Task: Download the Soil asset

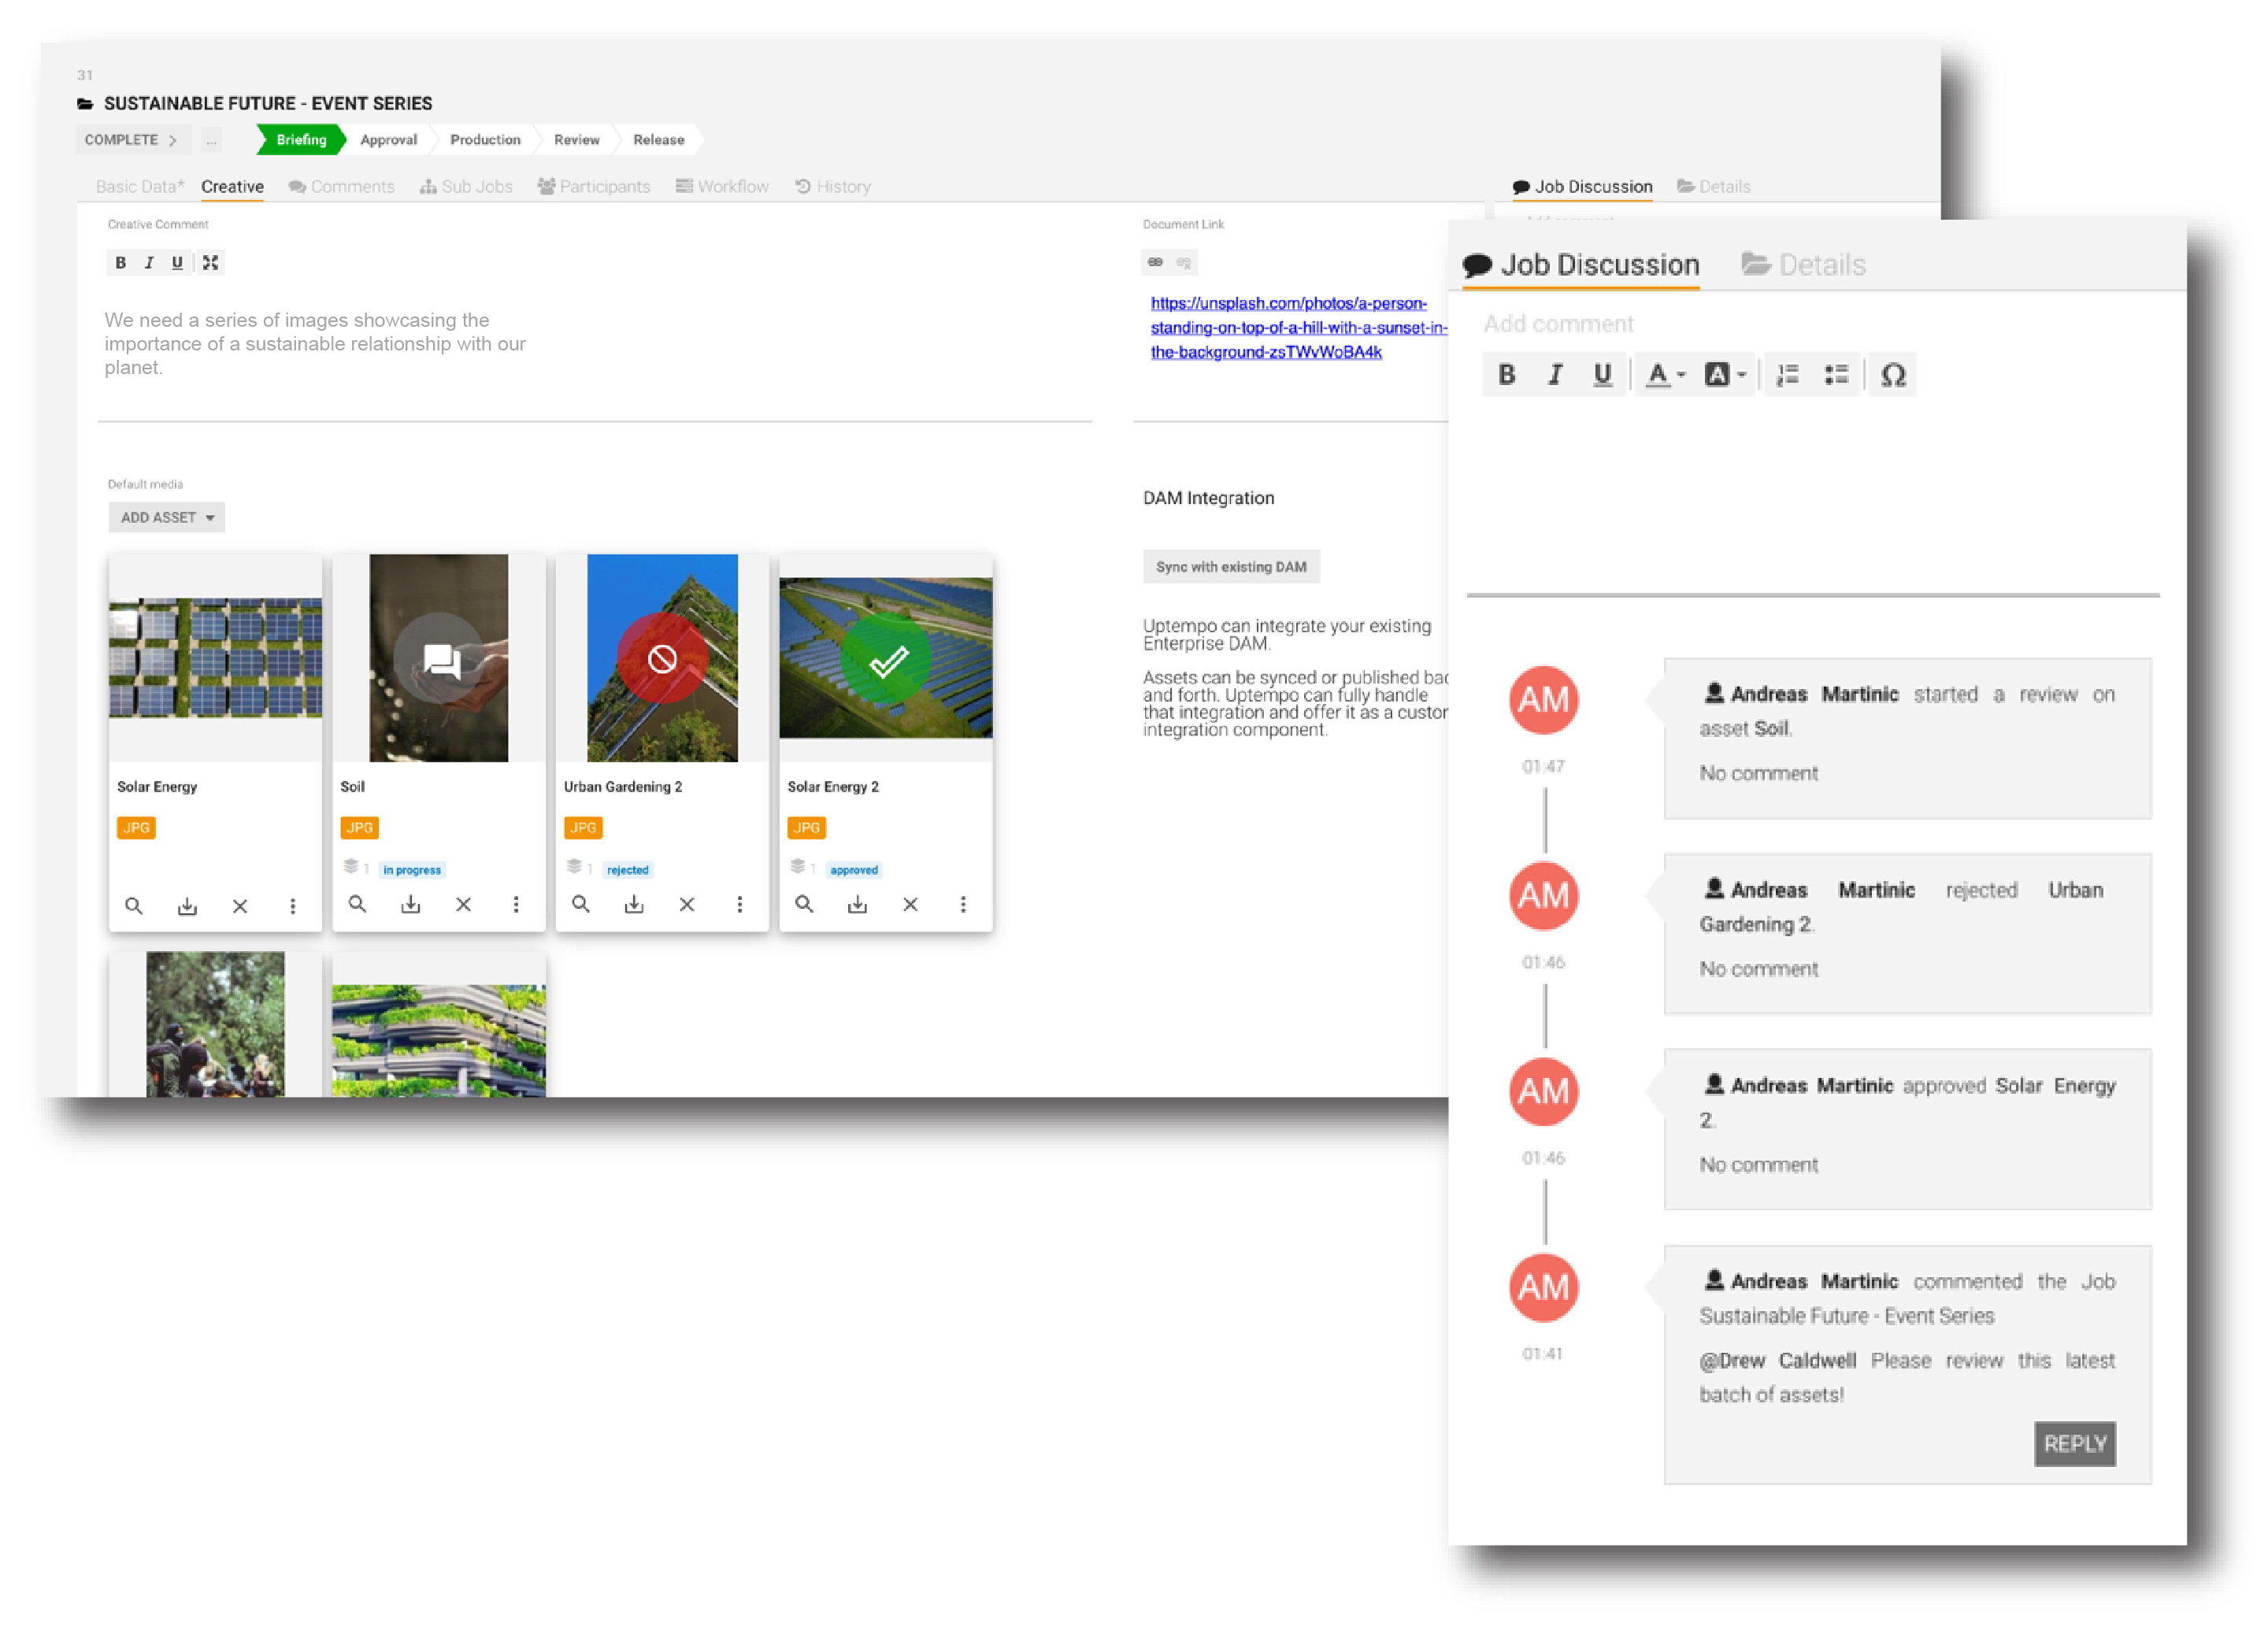Action: (410, 904)
